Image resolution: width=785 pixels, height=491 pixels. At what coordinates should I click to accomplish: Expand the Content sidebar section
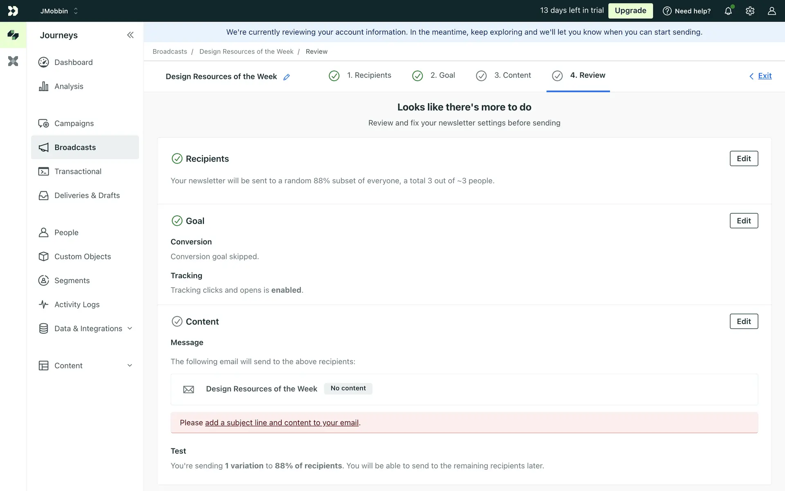click(x=86, y=365)
